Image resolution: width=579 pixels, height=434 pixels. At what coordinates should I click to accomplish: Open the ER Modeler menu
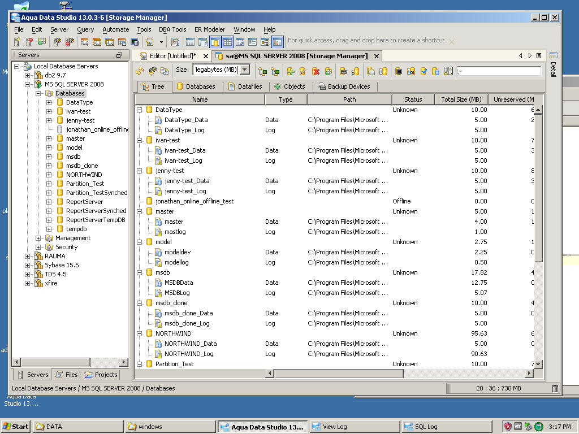pos(210,29)
